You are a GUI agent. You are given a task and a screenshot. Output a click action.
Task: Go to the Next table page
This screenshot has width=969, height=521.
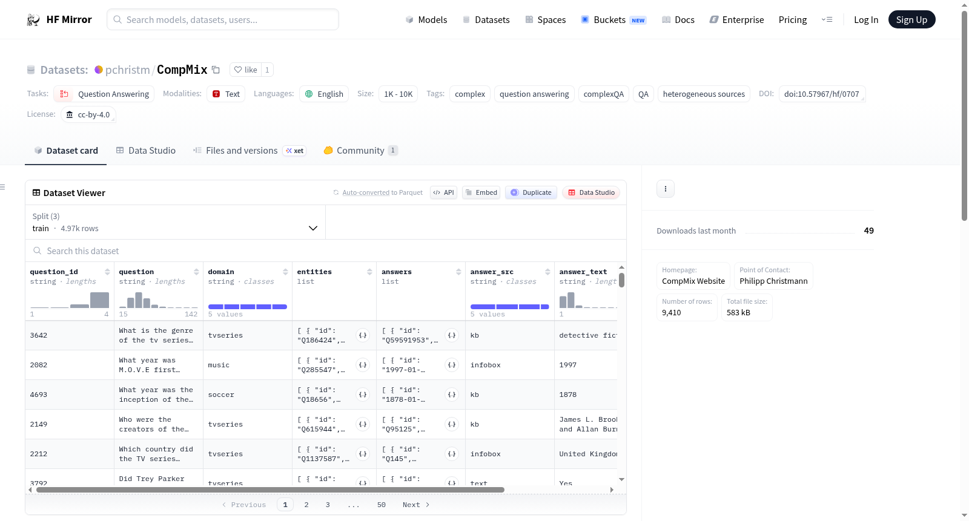(x=416, y=505)
